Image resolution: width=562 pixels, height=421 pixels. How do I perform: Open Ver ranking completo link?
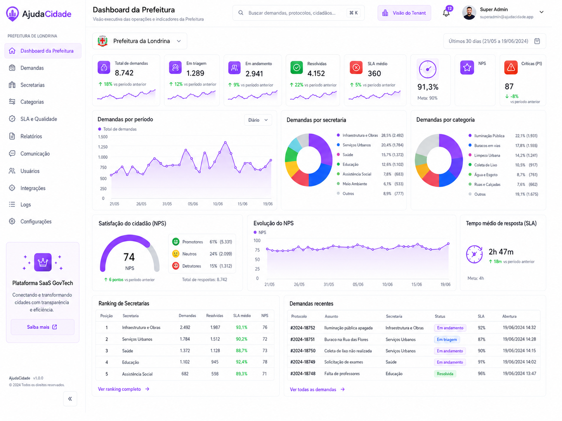tap(124, 389)
